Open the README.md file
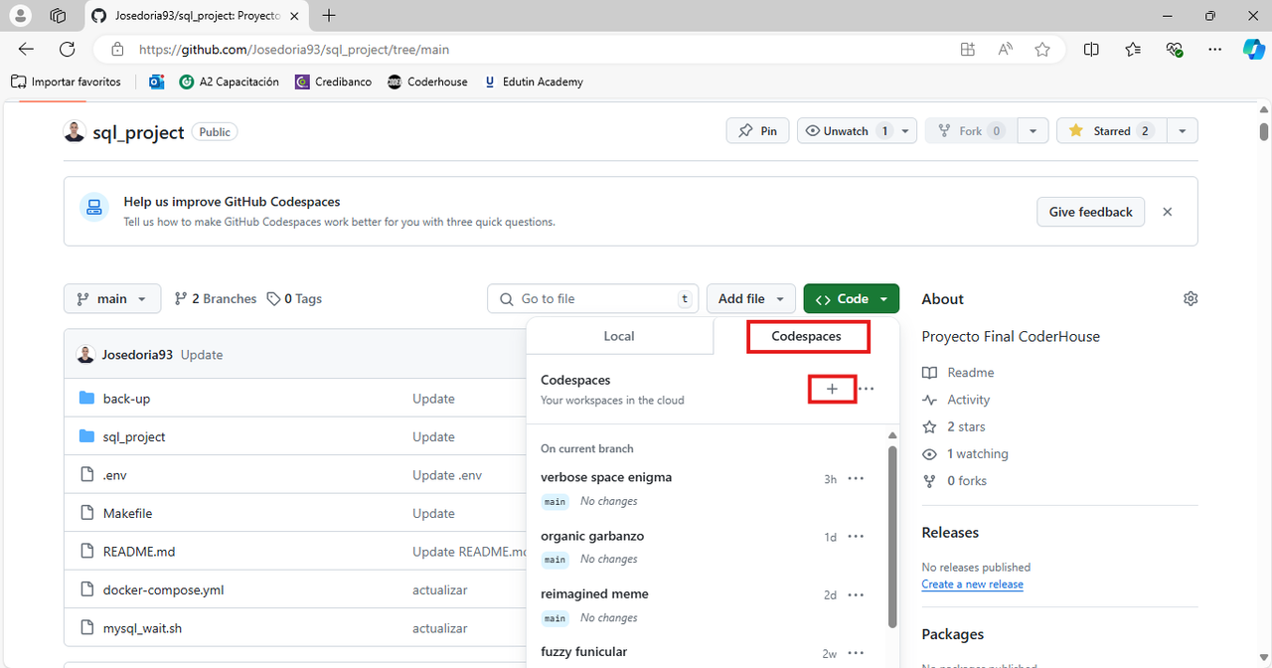1272x668 pixels. coord(139,552)
